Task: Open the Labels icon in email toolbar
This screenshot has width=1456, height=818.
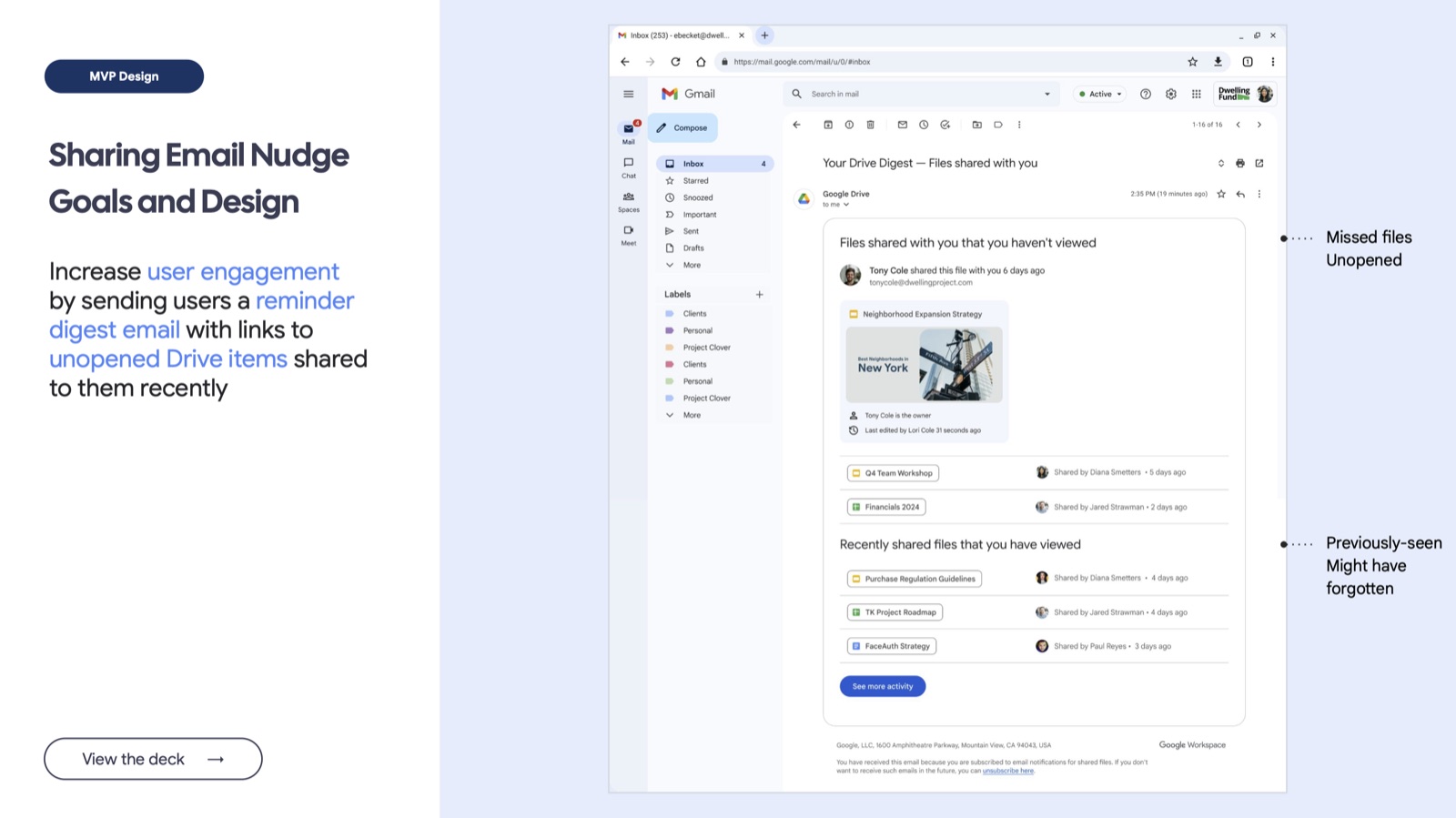Action: click(998, 125)
